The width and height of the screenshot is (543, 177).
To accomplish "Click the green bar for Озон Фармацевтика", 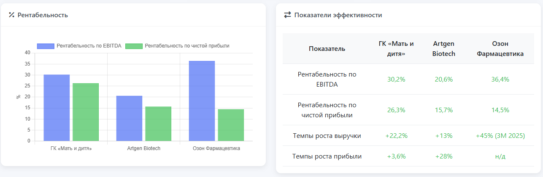I will point(231,125).
